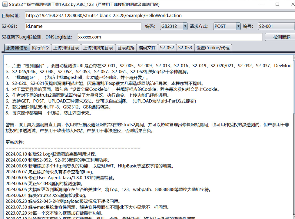
Task: Select the 目录浏览 tab
Action: [x=126, y=48]
